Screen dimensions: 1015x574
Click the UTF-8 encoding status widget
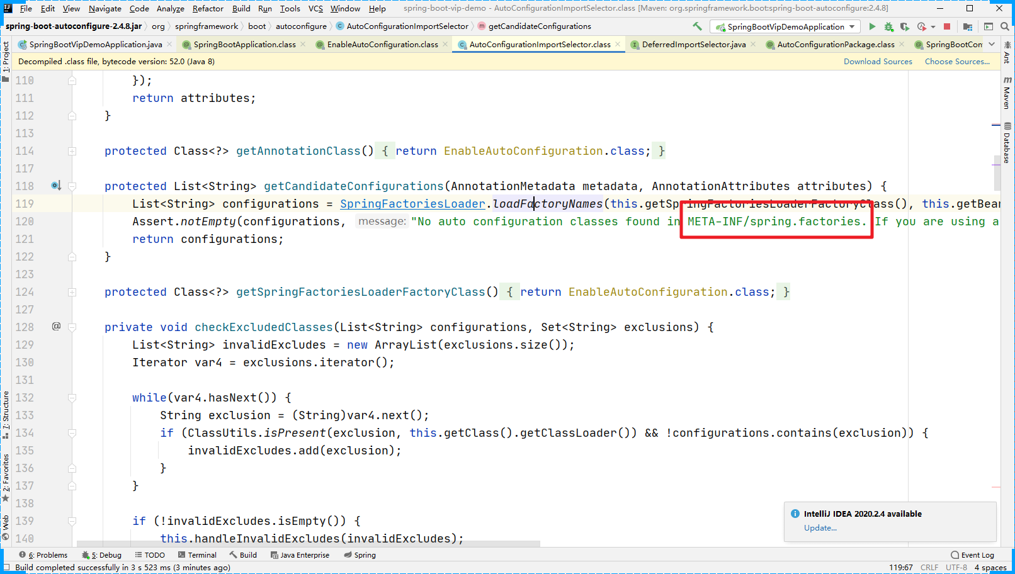[956, 567]
